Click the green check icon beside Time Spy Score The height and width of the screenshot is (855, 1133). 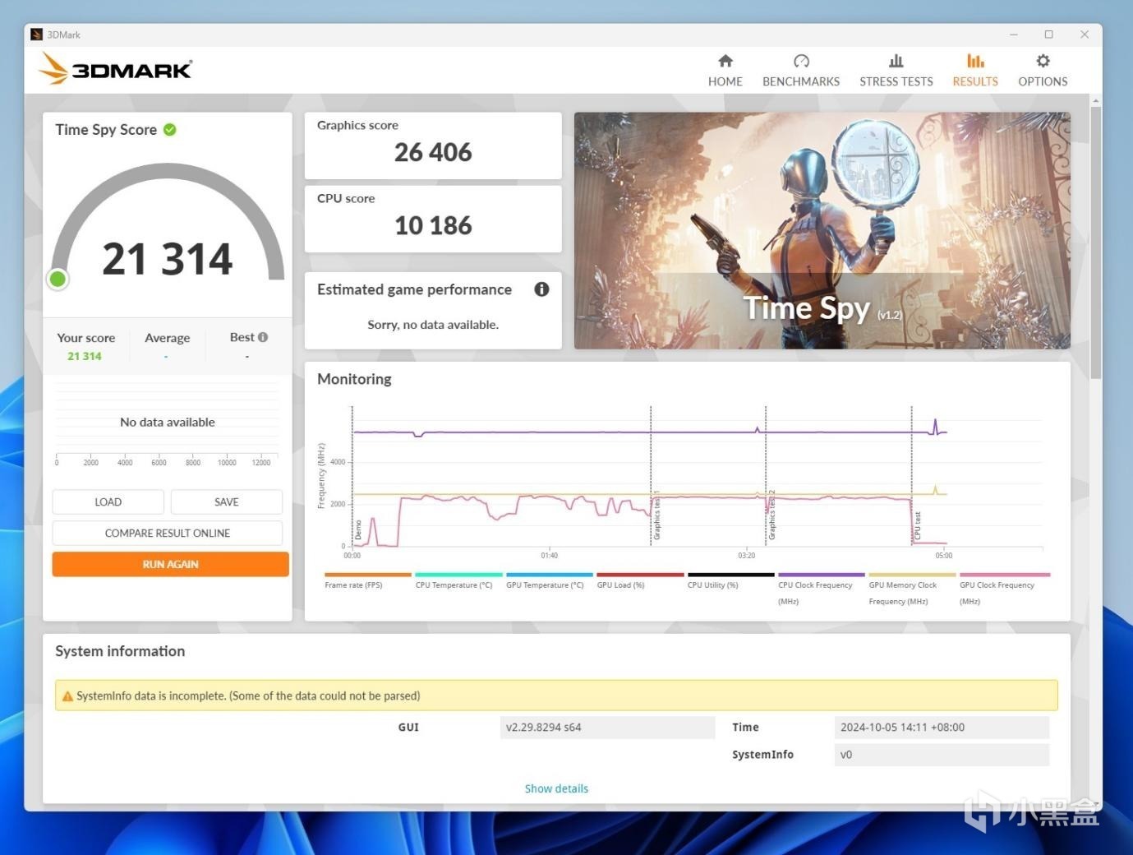170,130
